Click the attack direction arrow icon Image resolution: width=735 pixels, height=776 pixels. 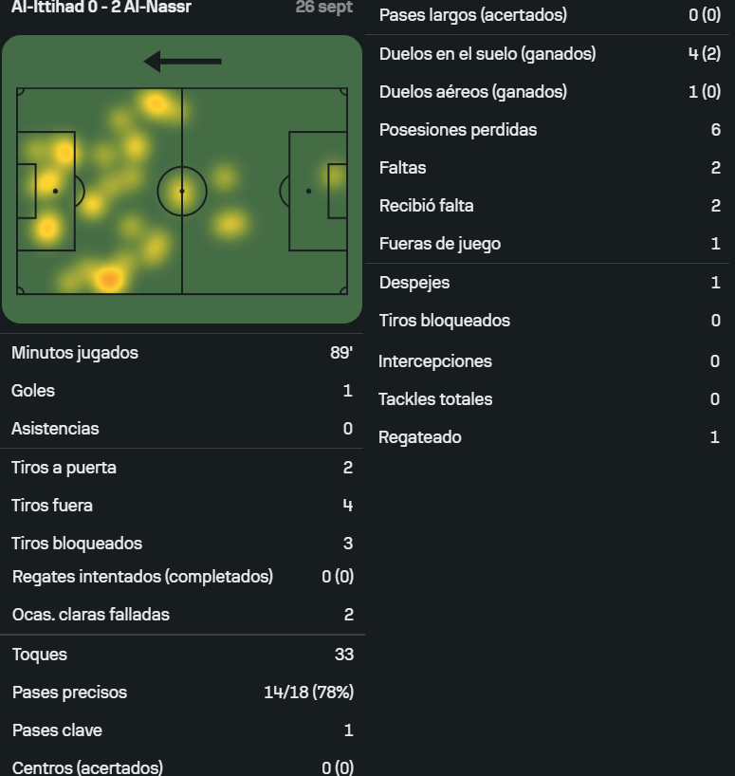click(x=182, y=62)
